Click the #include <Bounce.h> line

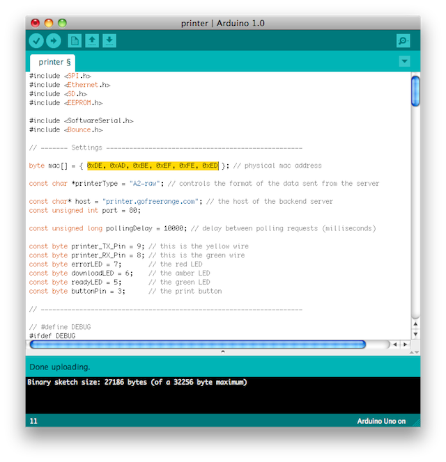coord(66,129)
